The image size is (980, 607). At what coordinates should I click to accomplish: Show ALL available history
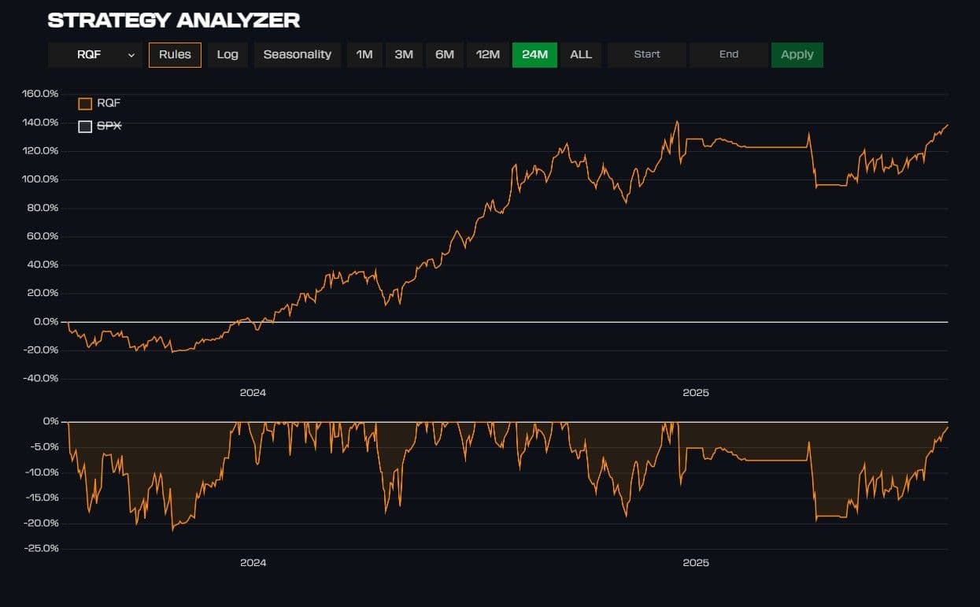coord(581,54)
